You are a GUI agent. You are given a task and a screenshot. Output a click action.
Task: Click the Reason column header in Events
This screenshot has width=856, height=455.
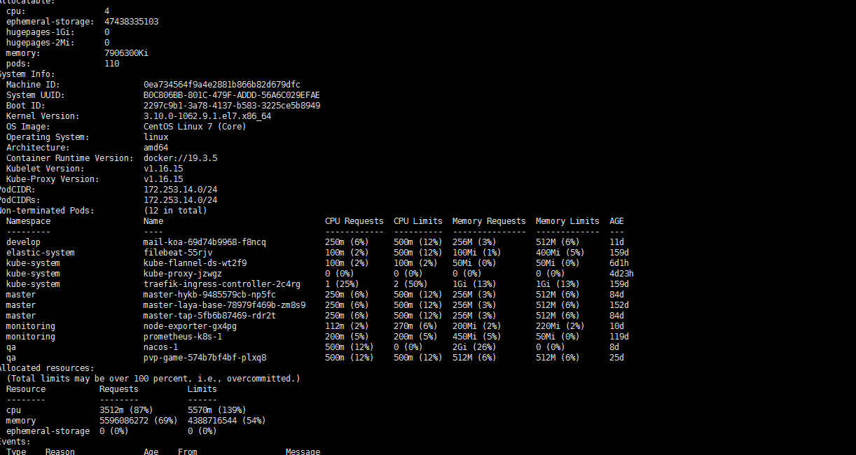(60, 451)
